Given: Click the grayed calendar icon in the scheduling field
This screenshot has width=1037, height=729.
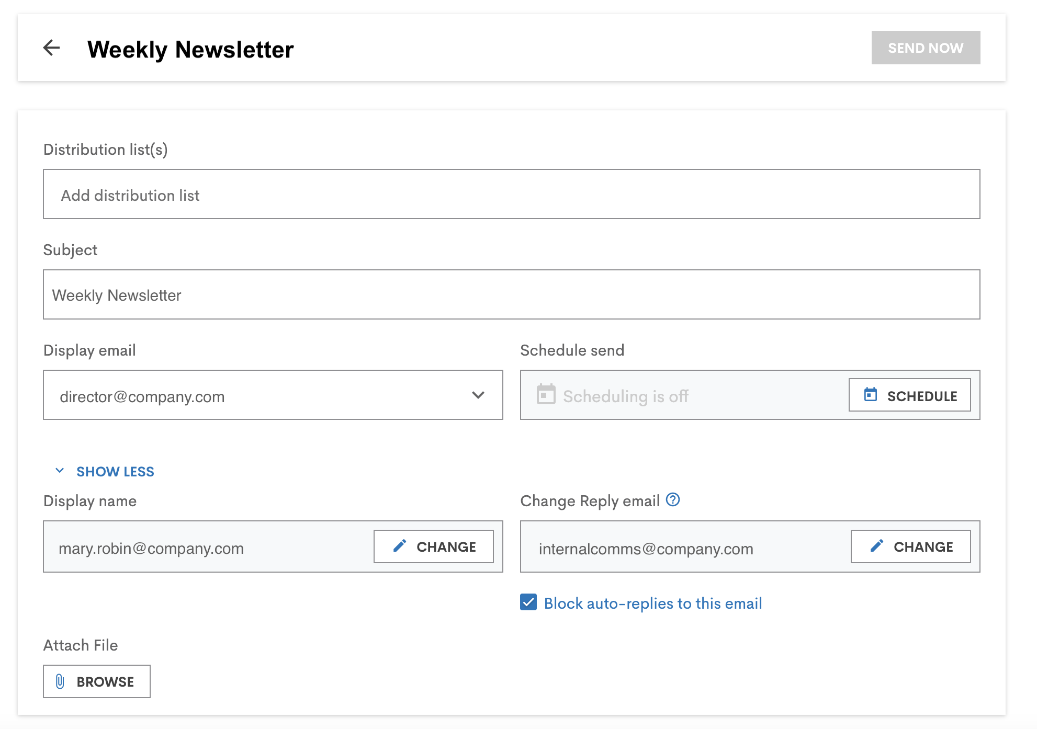Looking at the screenshot, I should (546, 395).
